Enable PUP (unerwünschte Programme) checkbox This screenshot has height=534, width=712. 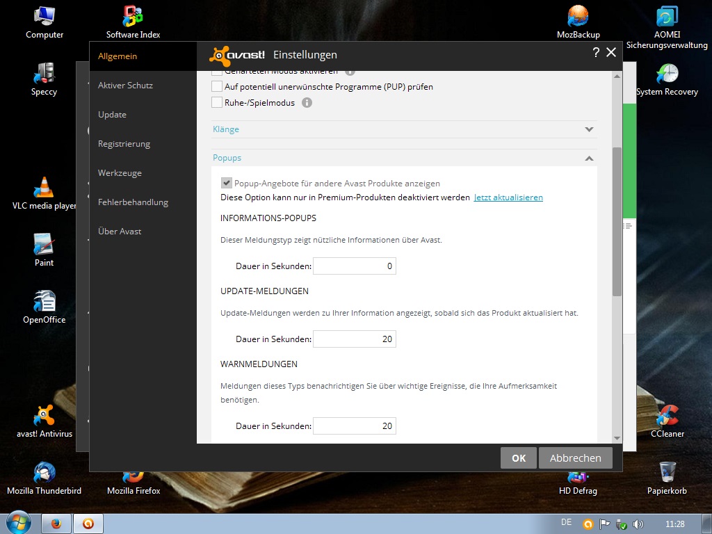(x=217, y=86)
